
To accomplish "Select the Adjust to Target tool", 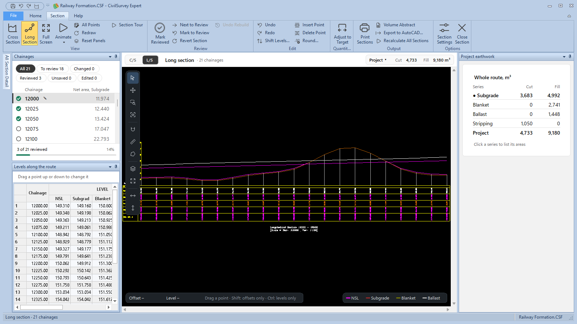I will click(x=342, y=33).
